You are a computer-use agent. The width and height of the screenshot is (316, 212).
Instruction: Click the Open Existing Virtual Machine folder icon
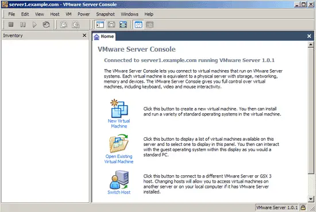point(119,144)
